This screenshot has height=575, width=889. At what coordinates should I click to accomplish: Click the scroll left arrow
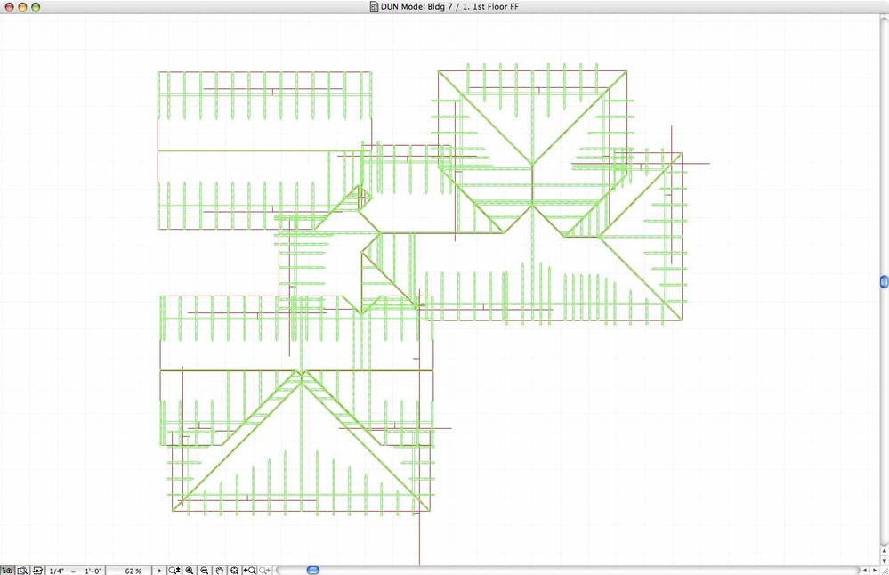(865, 570)
